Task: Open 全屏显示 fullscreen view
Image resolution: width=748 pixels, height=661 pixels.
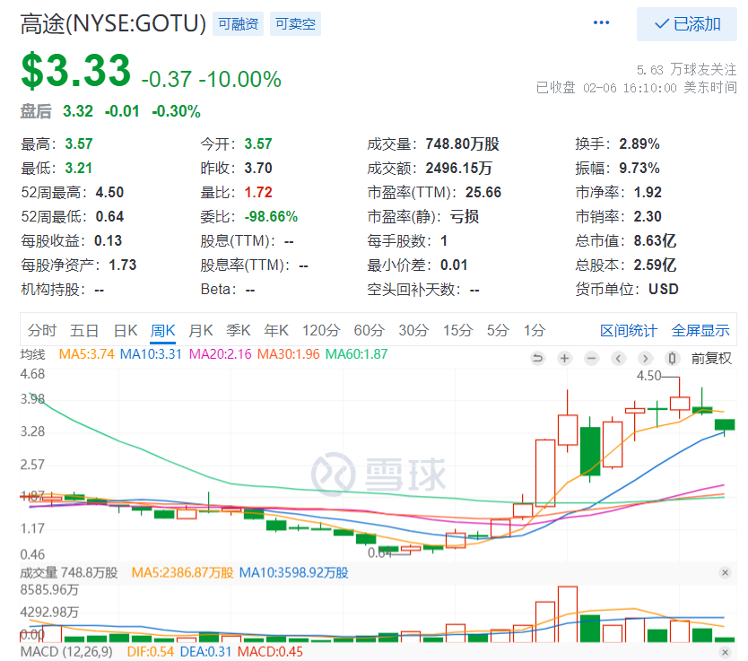Action: (700, 330)
